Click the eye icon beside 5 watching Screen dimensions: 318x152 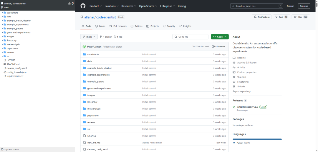coord(234,82)
